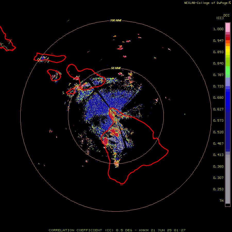
Task: Click the 0.413 color scale value
Action: 218,155
